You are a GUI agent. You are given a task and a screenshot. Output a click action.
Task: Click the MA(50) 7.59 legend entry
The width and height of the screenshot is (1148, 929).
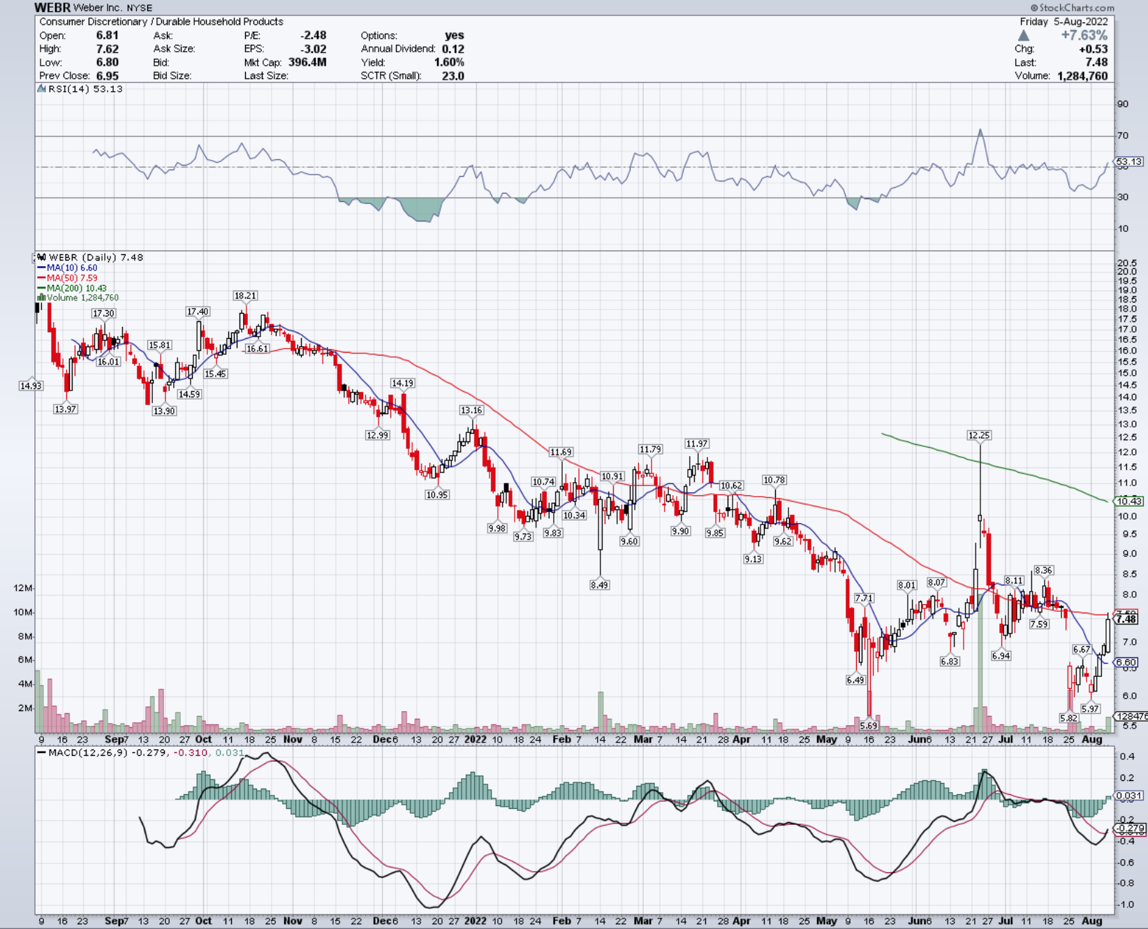click(72, 278)
